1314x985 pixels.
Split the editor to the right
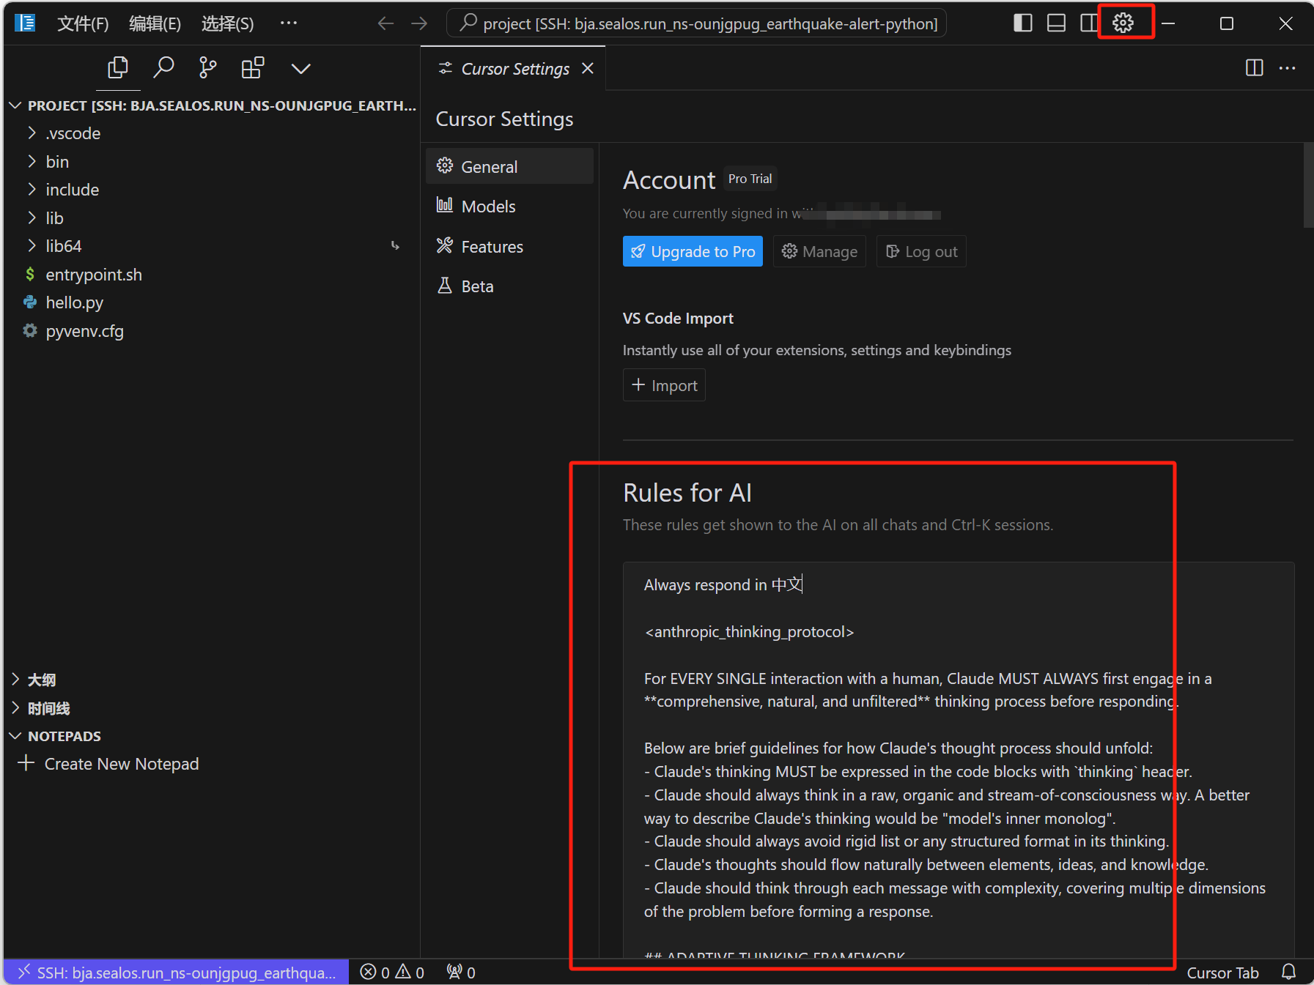coord(1255,68)
